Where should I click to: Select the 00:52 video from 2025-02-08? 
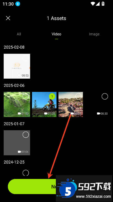click(x=26, y=58)
